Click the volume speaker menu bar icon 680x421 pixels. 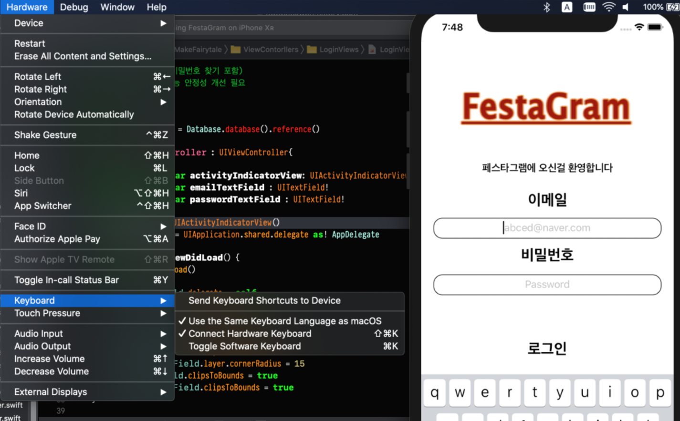tap(626, 7)
